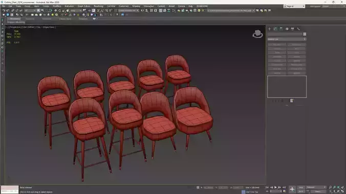
Task: Click Zoom Extents viewport navigation icon
Action: [338, 187]
